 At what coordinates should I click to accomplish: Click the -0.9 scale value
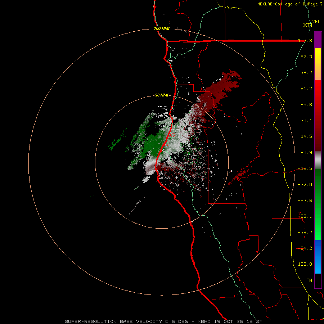tap(306, 153)
